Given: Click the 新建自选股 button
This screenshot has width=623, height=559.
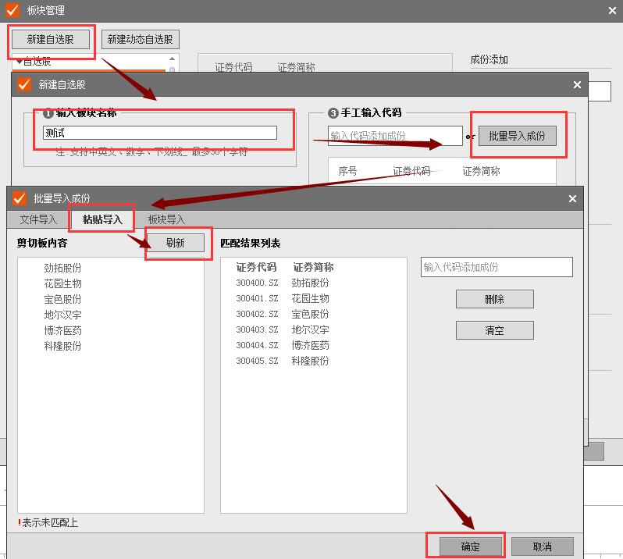Looking at the screenshot, I should click(52, 39).
